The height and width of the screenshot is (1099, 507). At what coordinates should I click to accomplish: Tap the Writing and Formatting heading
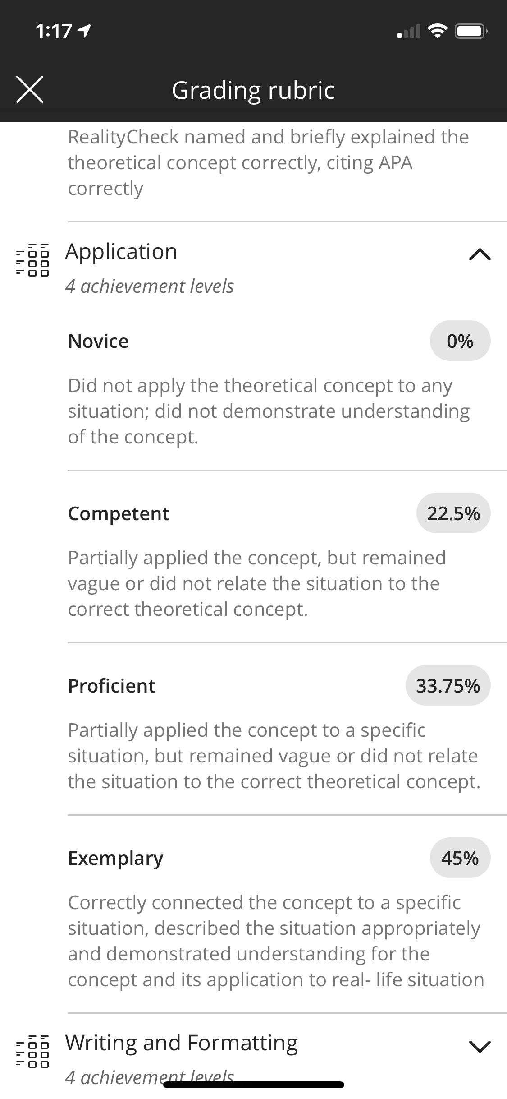pyautogui.click(x=182, y=1043)
